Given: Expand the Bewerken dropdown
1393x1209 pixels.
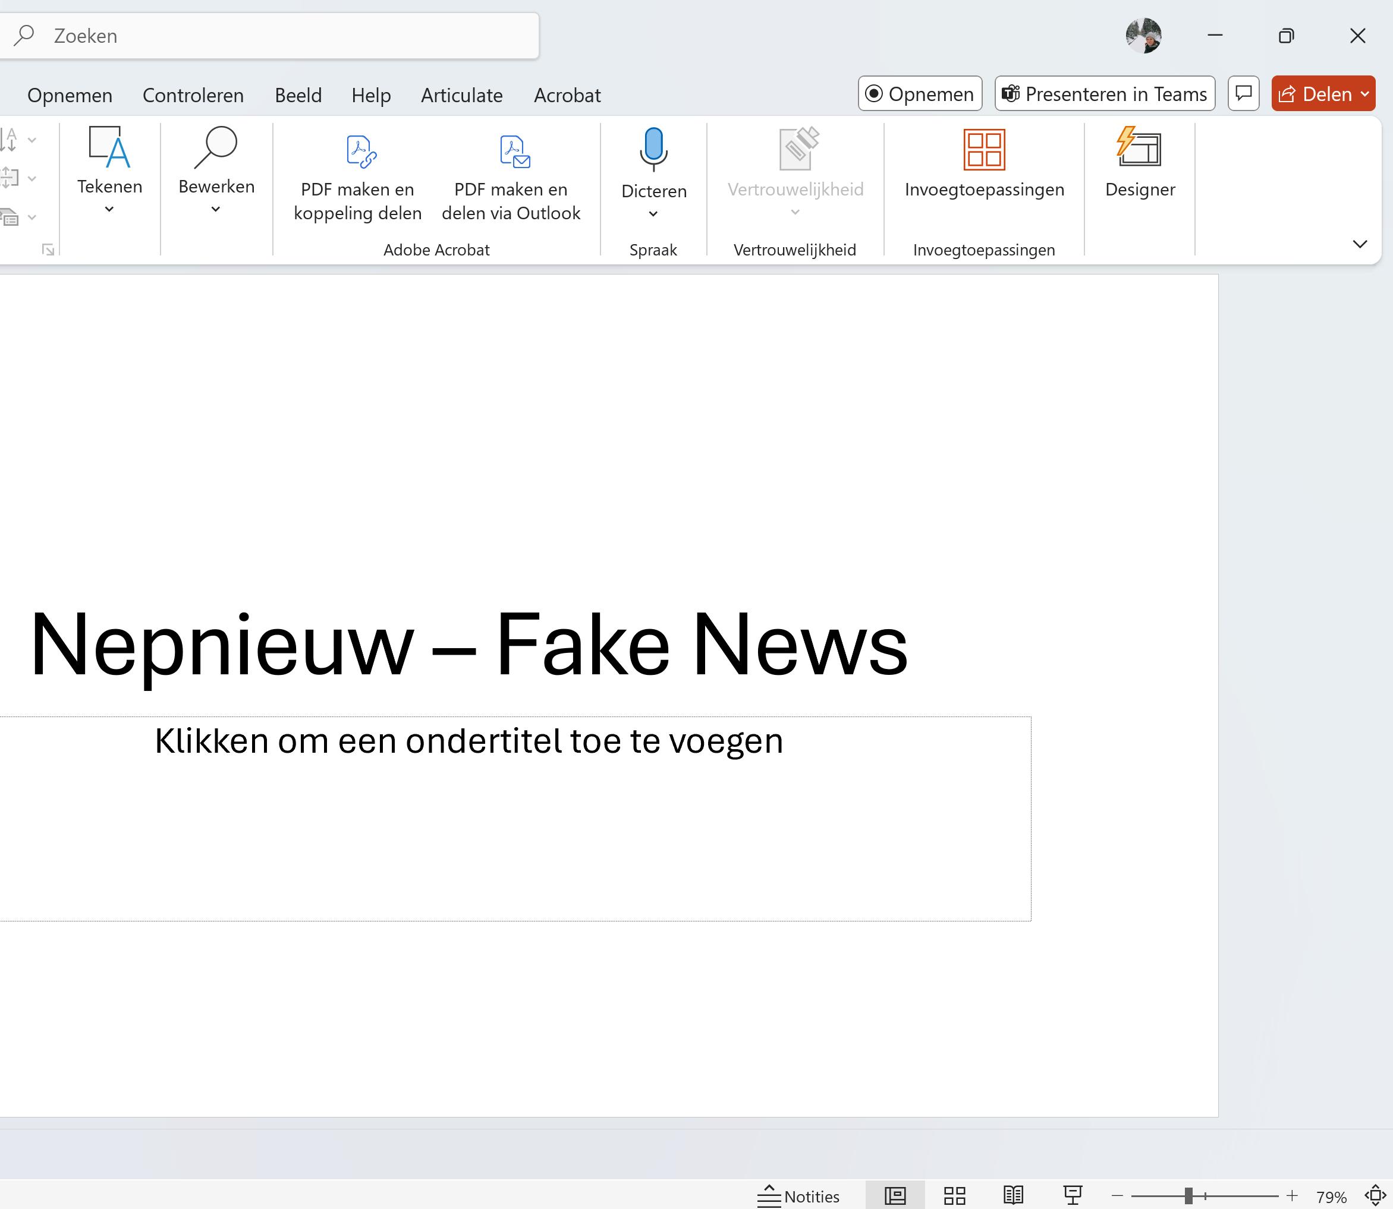Looking at the screenshot, I should click(216, 210).
